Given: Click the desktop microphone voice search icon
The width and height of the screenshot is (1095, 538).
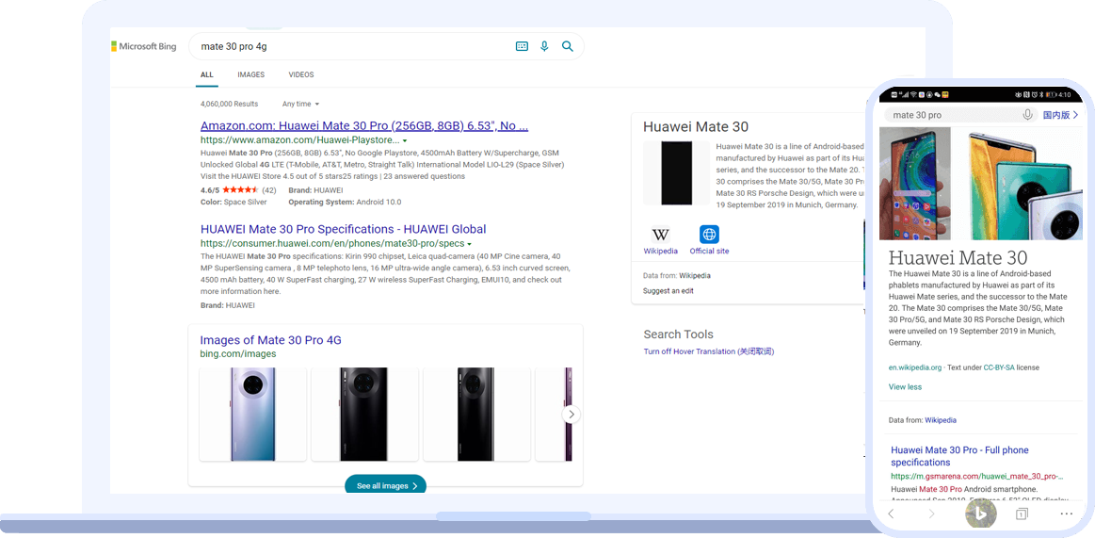Looking at the screenshot, I should (544, 46).
